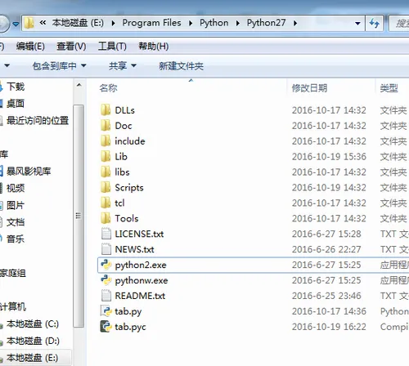
Task: Open the DLLs folder icon
Action: [106, 110]
